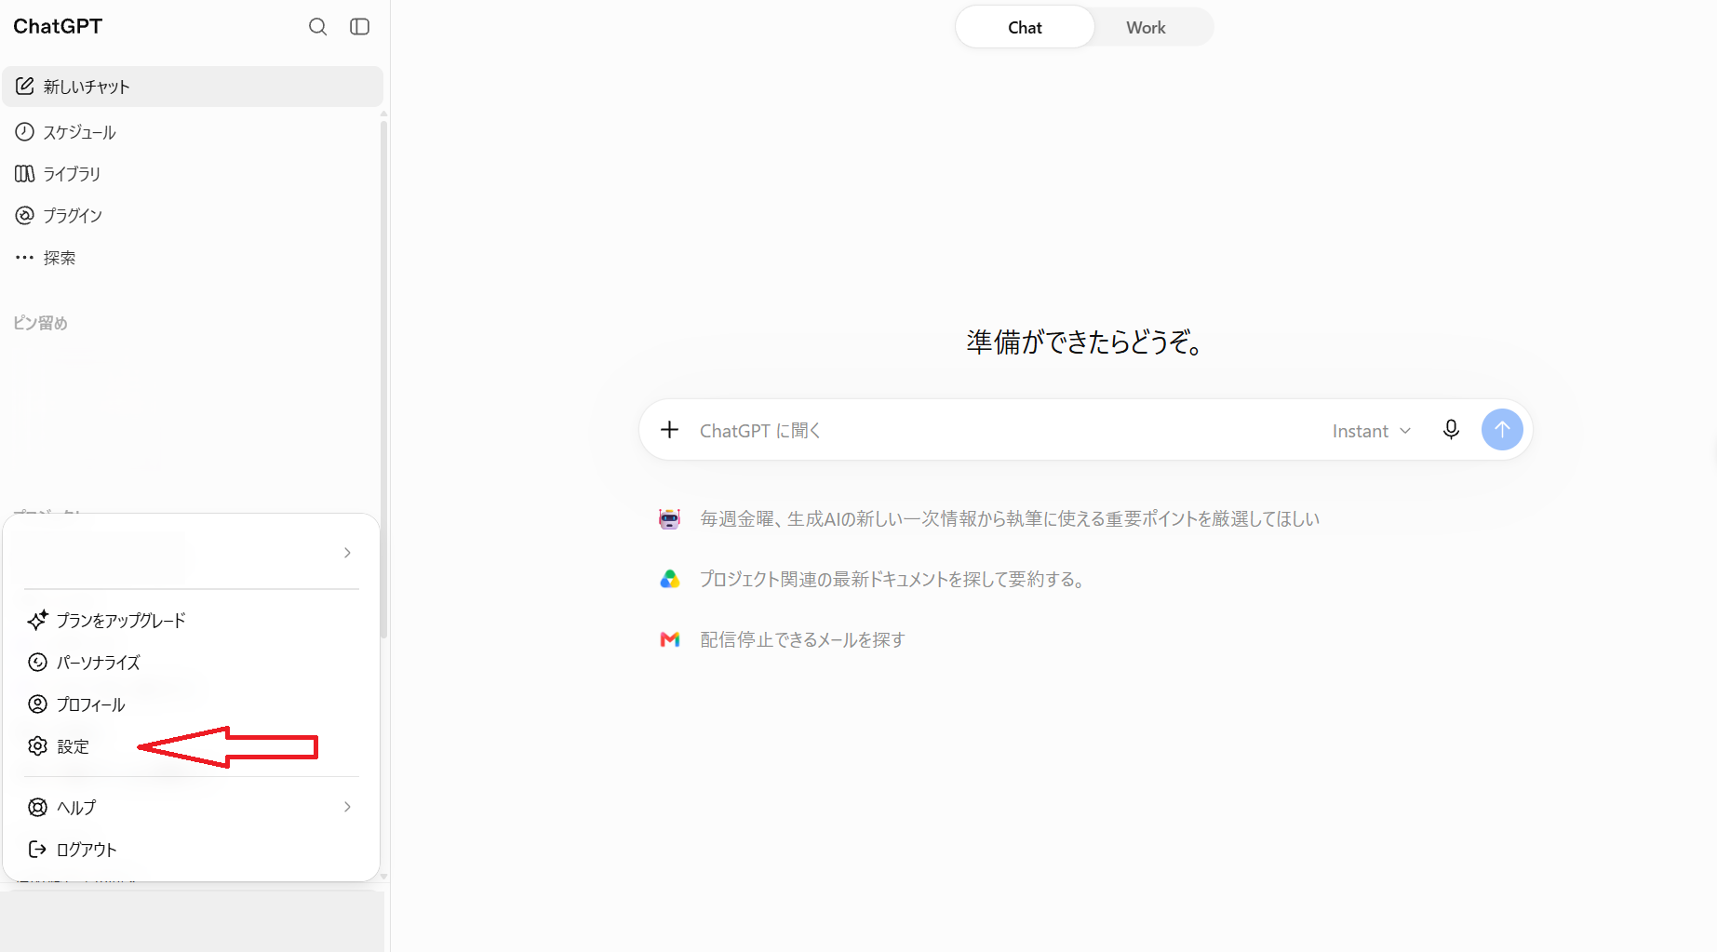Open スケジュール in the sidebar
1717x952 pixels.
point(193,132)
